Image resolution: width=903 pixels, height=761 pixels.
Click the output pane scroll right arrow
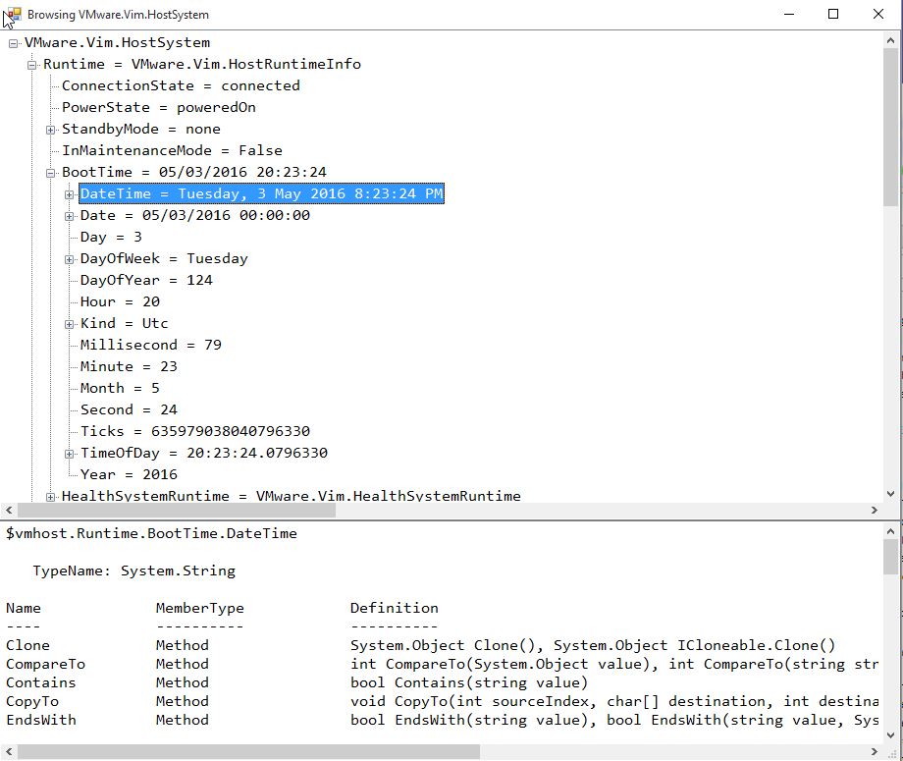[x=875, y=751]
